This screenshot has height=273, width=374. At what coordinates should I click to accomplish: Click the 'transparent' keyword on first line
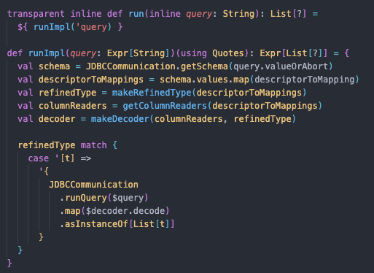tap(36, 14)
